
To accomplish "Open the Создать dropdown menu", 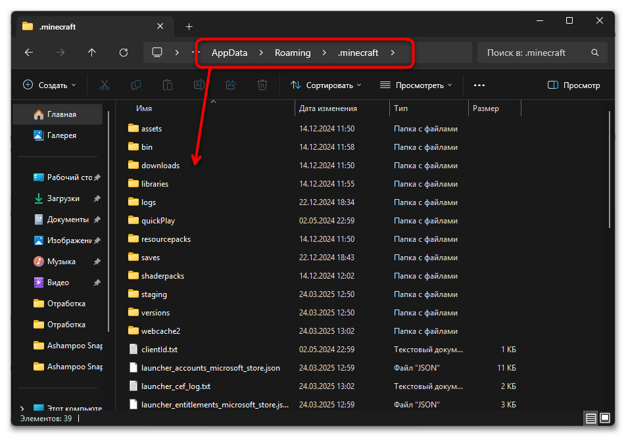I will (x=49, y=85).
